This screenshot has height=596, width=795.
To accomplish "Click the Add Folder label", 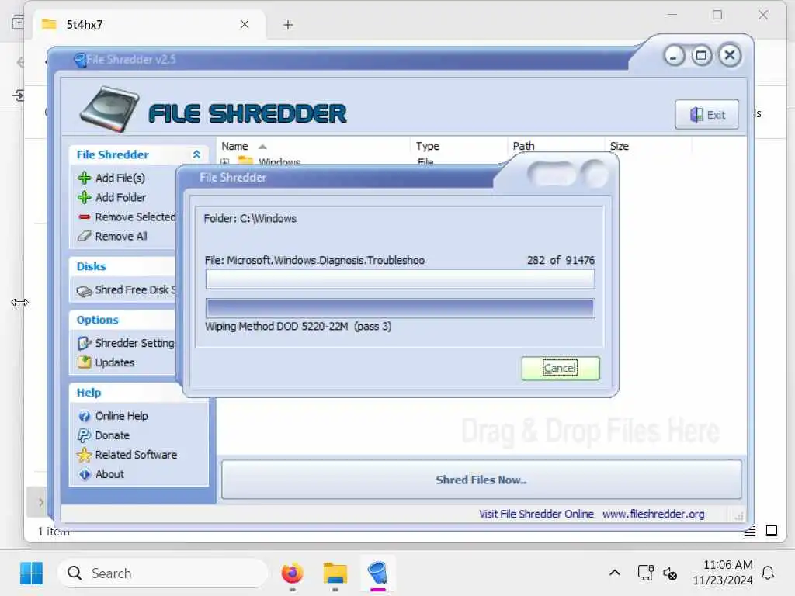I will [120, 197].
